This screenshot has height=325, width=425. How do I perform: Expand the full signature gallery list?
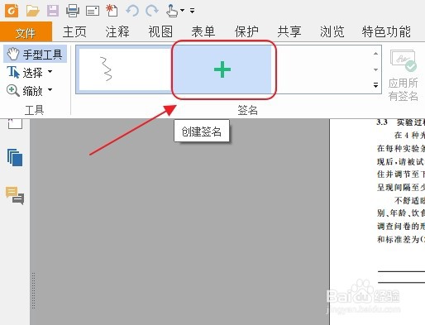[375, 85]
